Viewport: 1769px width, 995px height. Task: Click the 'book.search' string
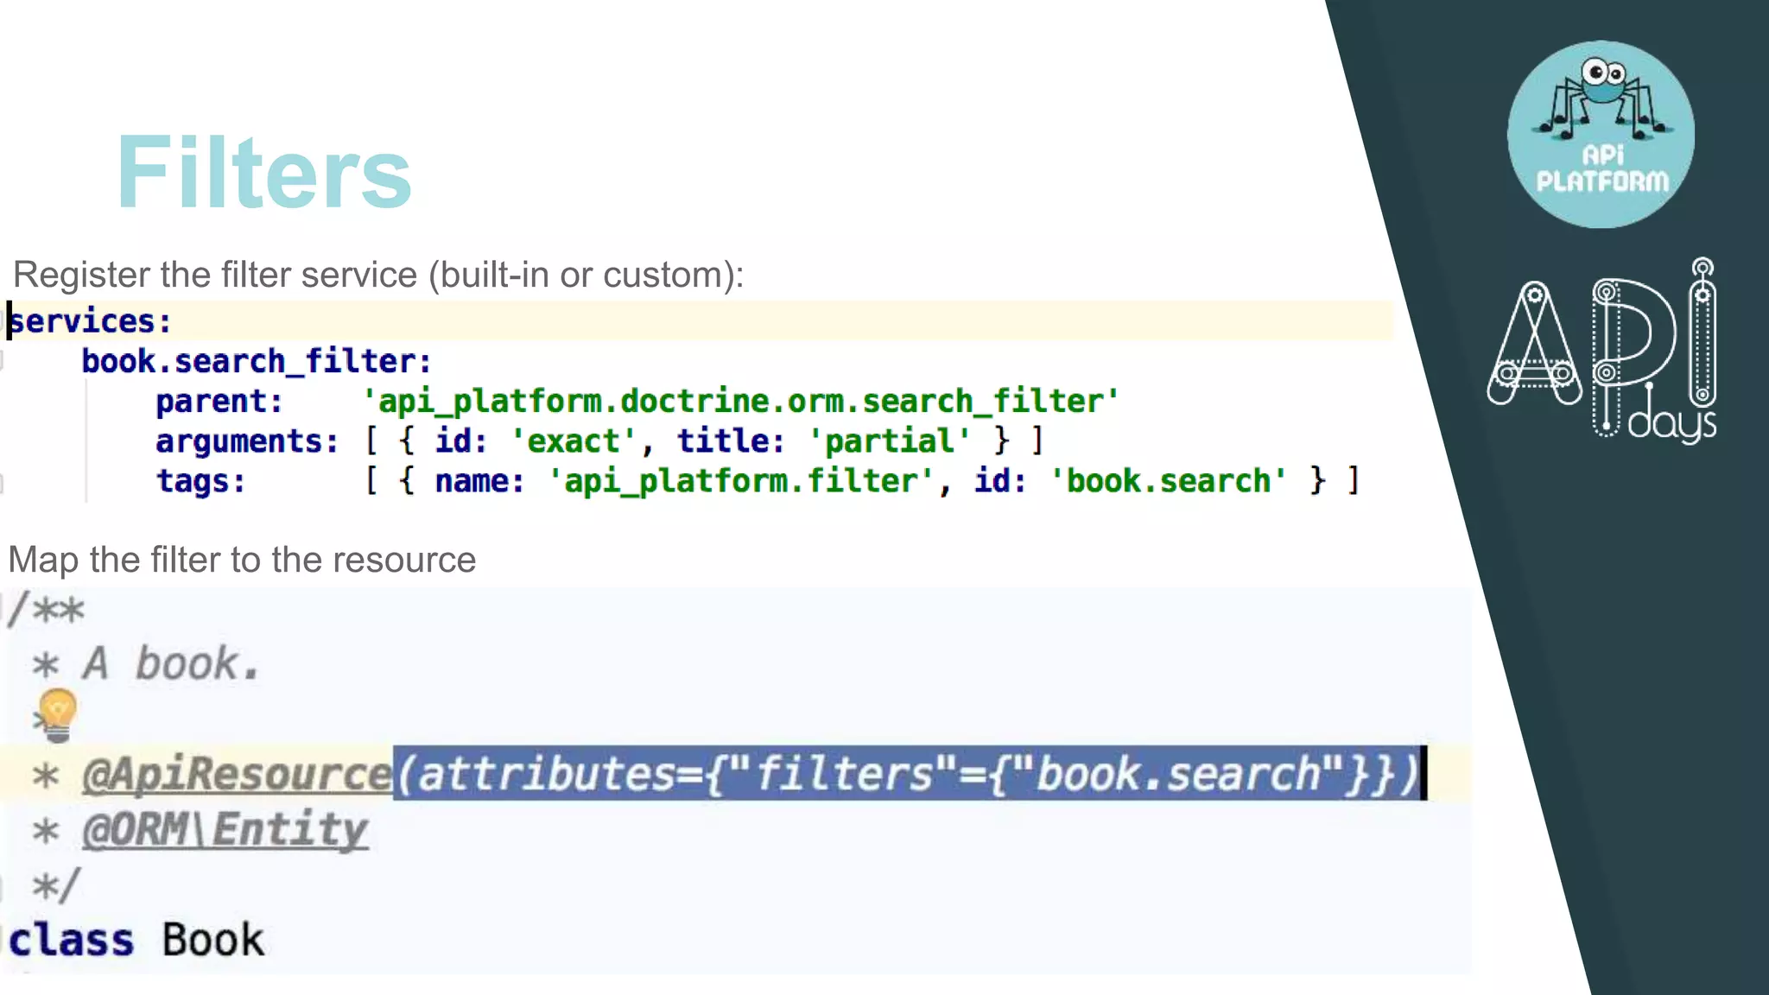click(x=1168, y=481)
